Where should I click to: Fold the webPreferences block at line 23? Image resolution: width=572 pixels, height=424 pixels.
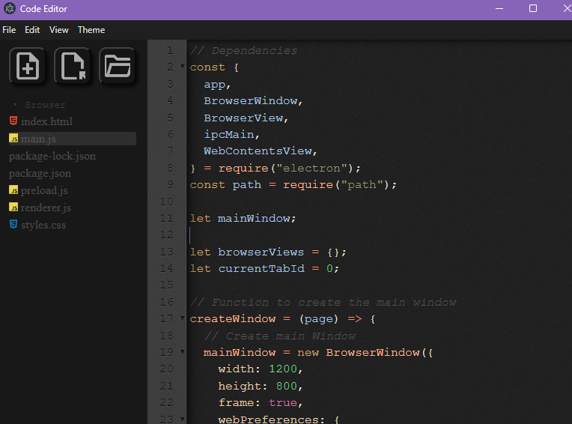click(183, 419)
